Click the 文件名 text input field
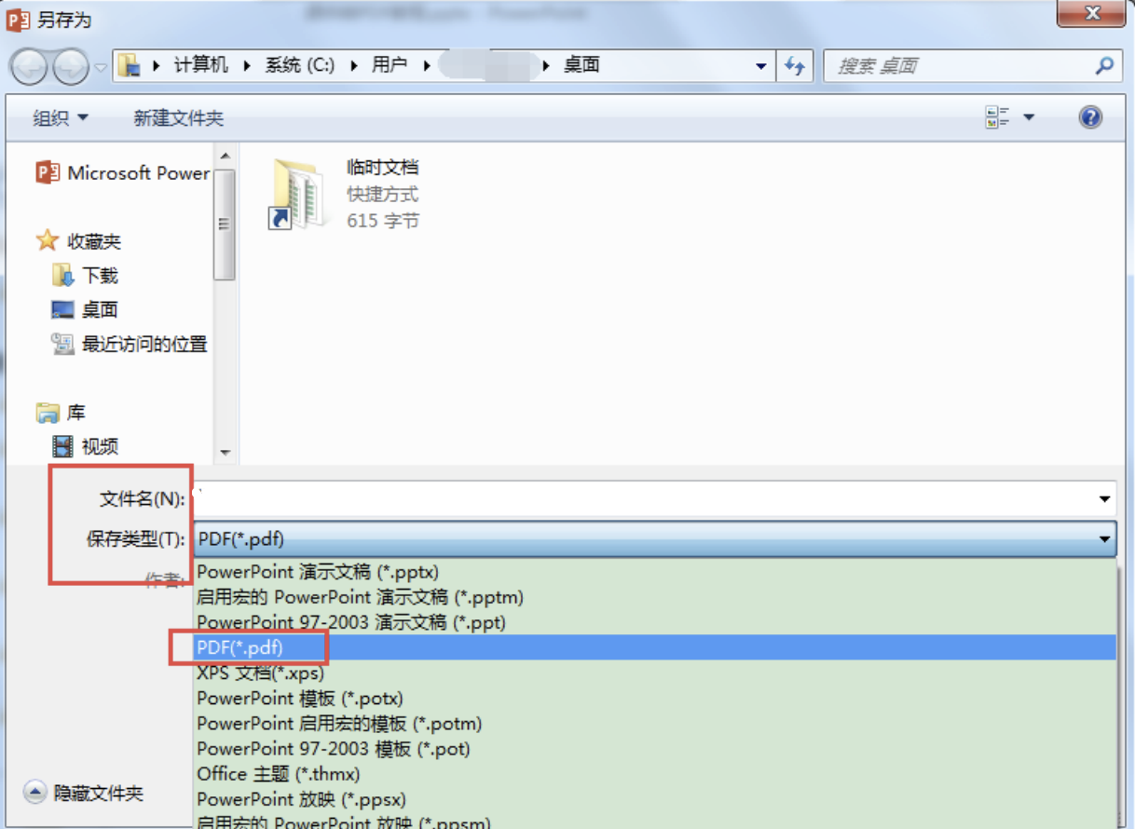Image resolution: width=1135 pixels, height=829 pixels. (643, 499)
